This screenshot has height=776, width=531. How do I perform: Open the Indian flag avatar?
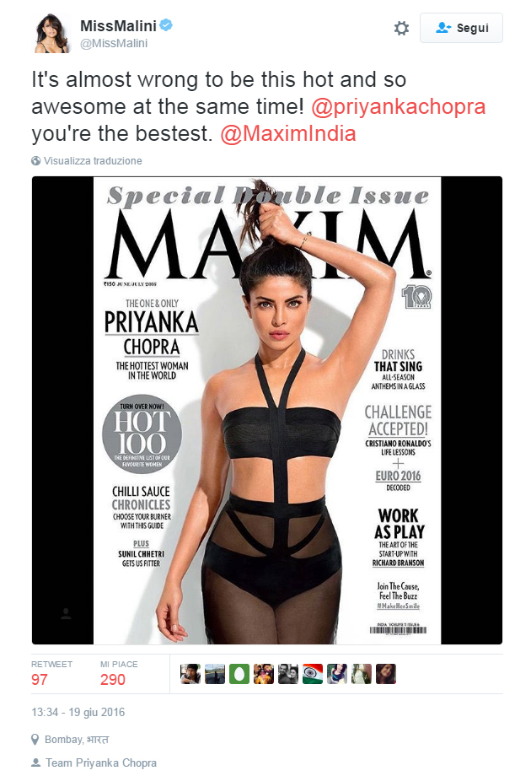click(x=313, y=674)
